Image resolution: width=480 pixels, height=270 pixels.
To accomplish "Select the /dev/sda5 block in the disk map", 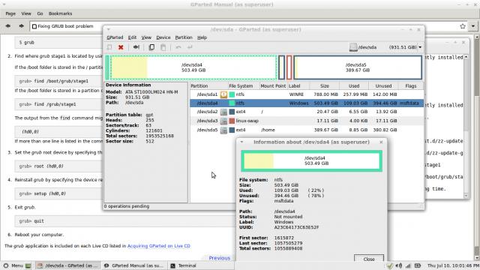I will tap(358, 67).
